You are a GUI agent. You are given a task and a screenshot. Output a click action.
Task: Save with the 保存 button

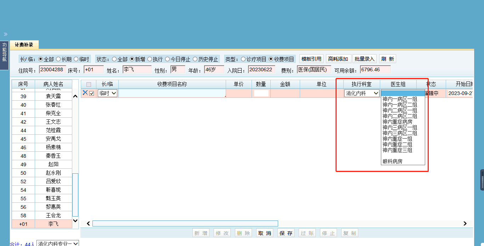[x=286, y=233]
